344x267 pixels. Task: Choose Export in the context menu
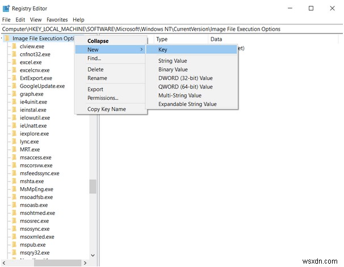click(95, 90)
